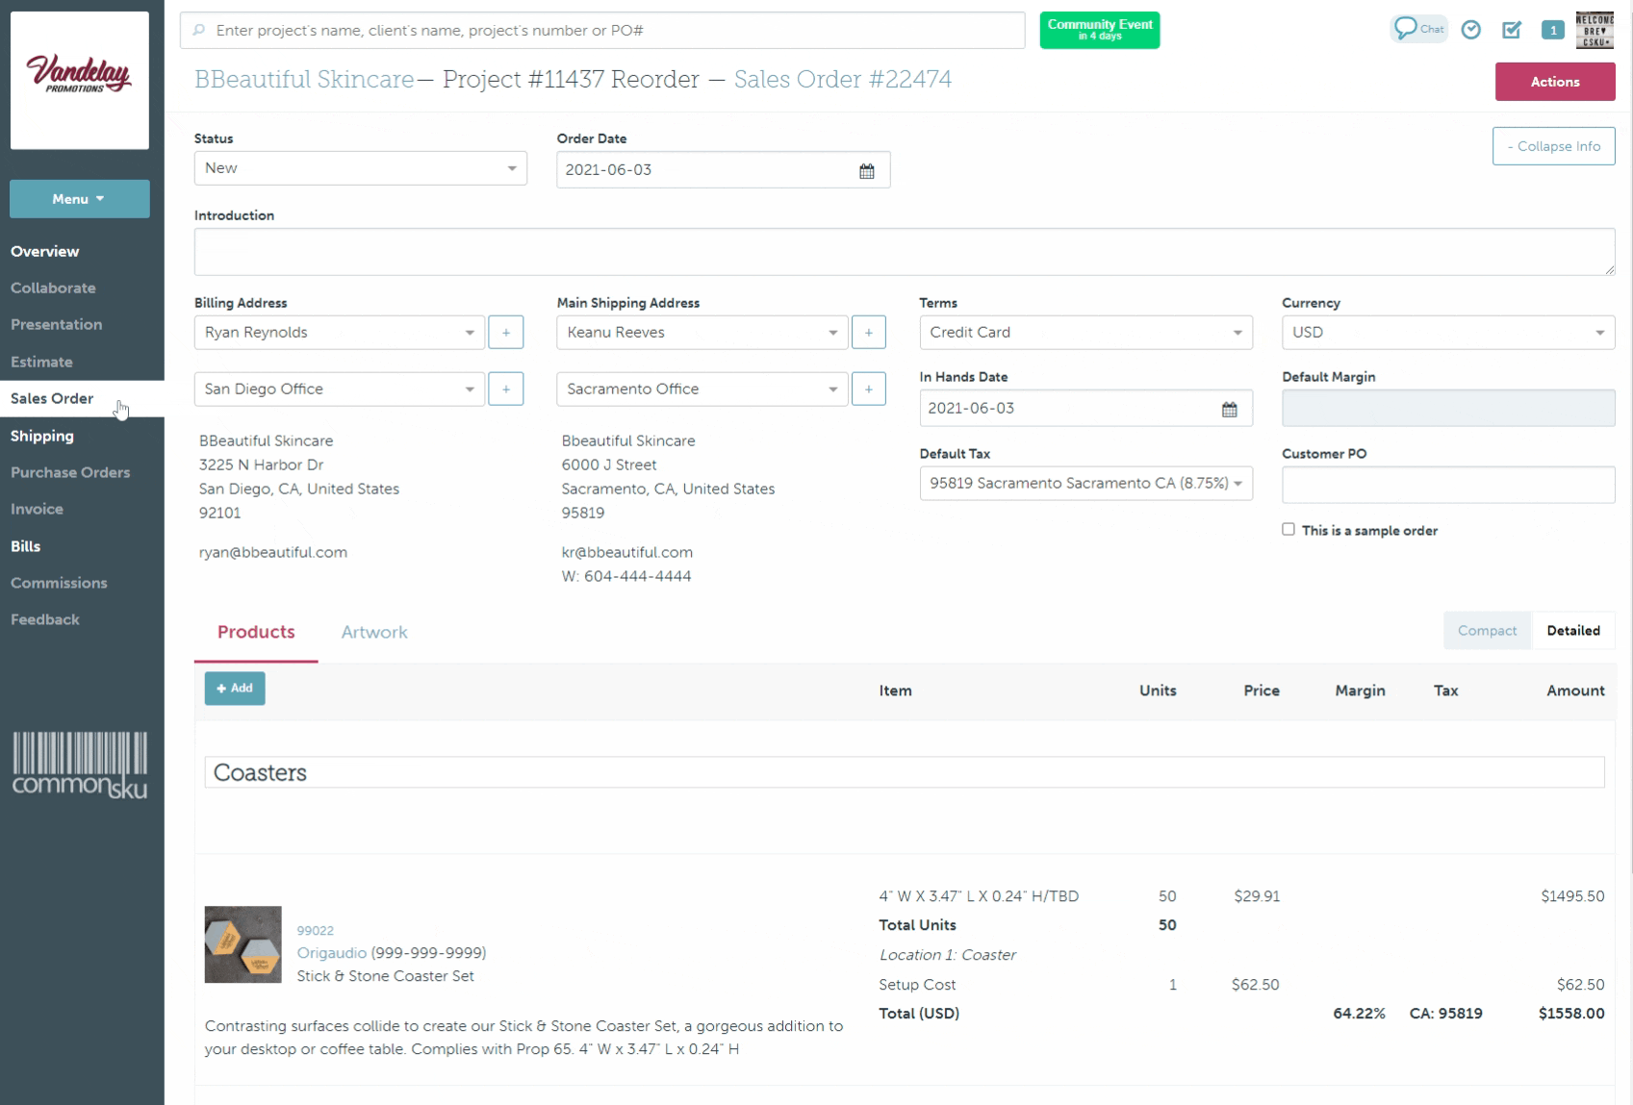Check 'This is a sample order'
The image size is (1633, 1105).
(x=1289, y=530)
